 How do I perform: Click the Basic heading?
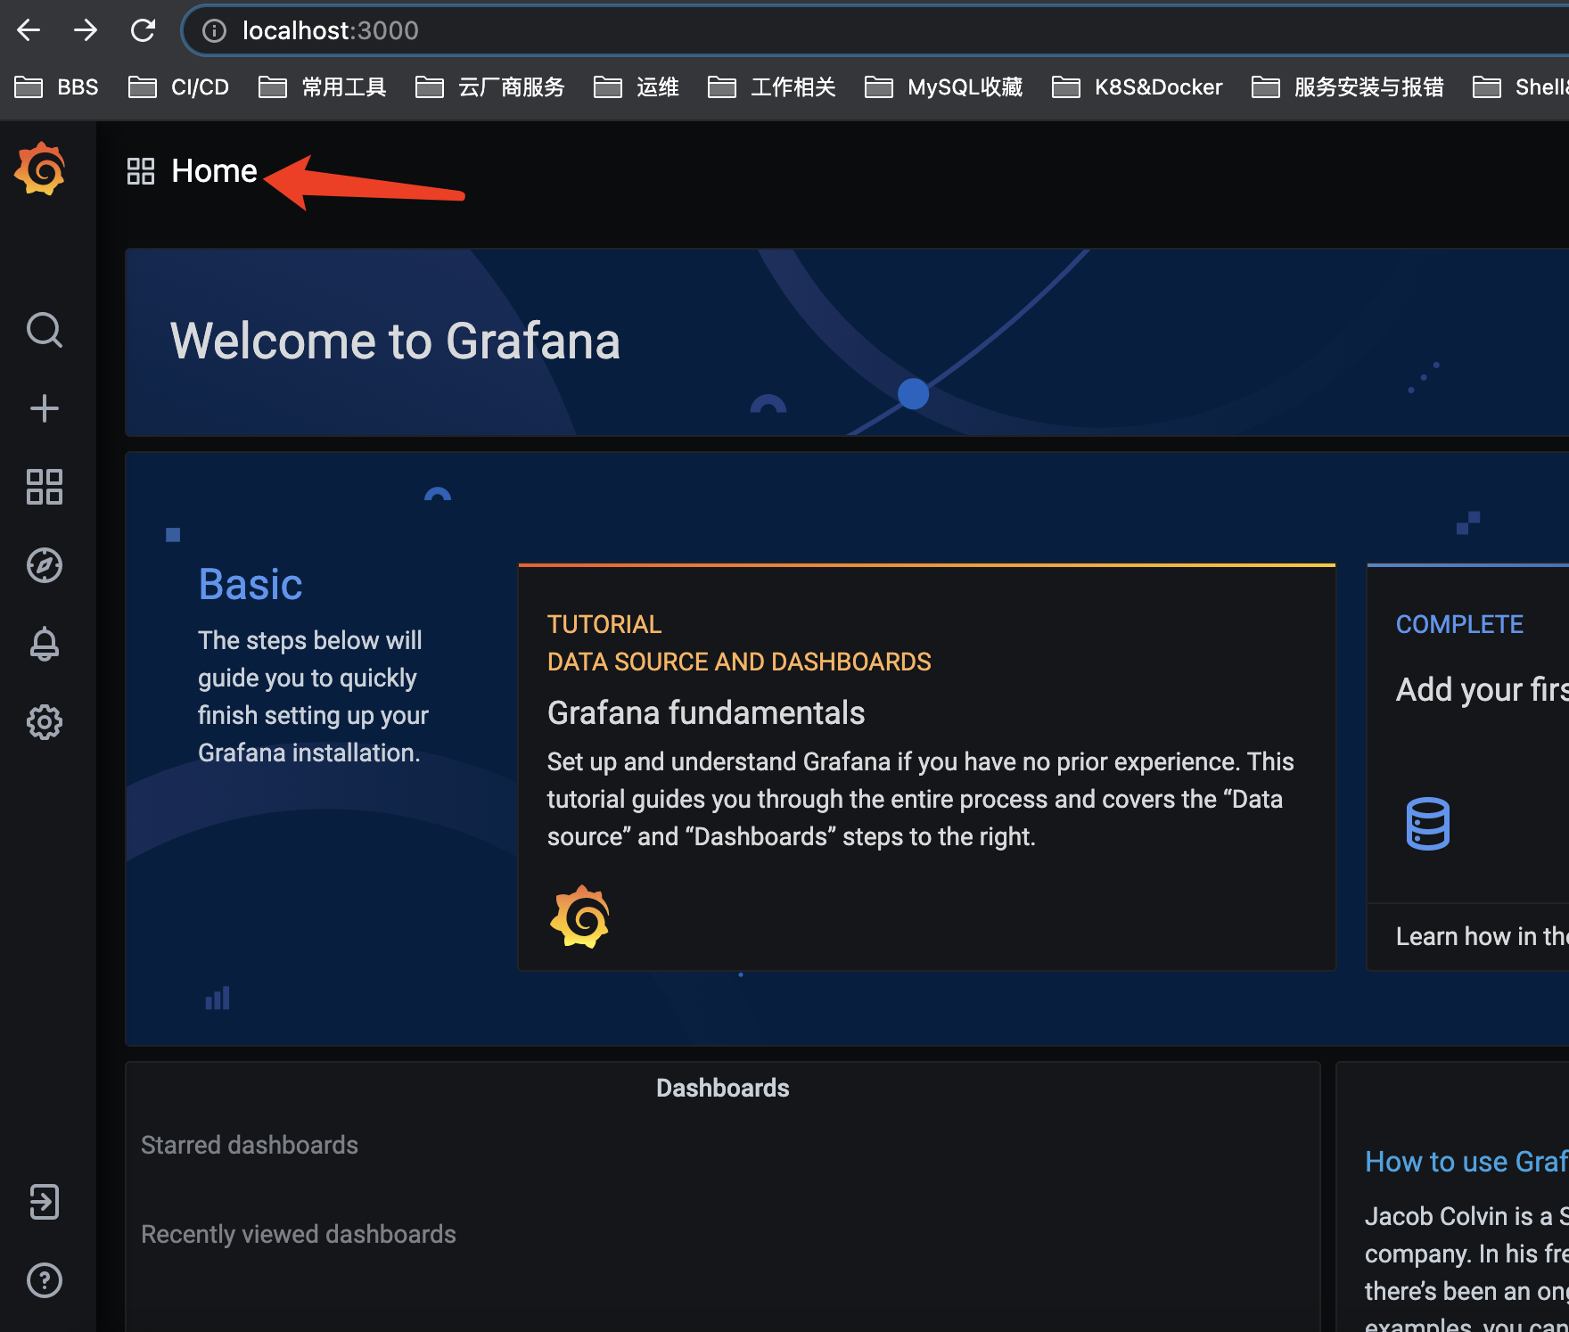[251, 585]
